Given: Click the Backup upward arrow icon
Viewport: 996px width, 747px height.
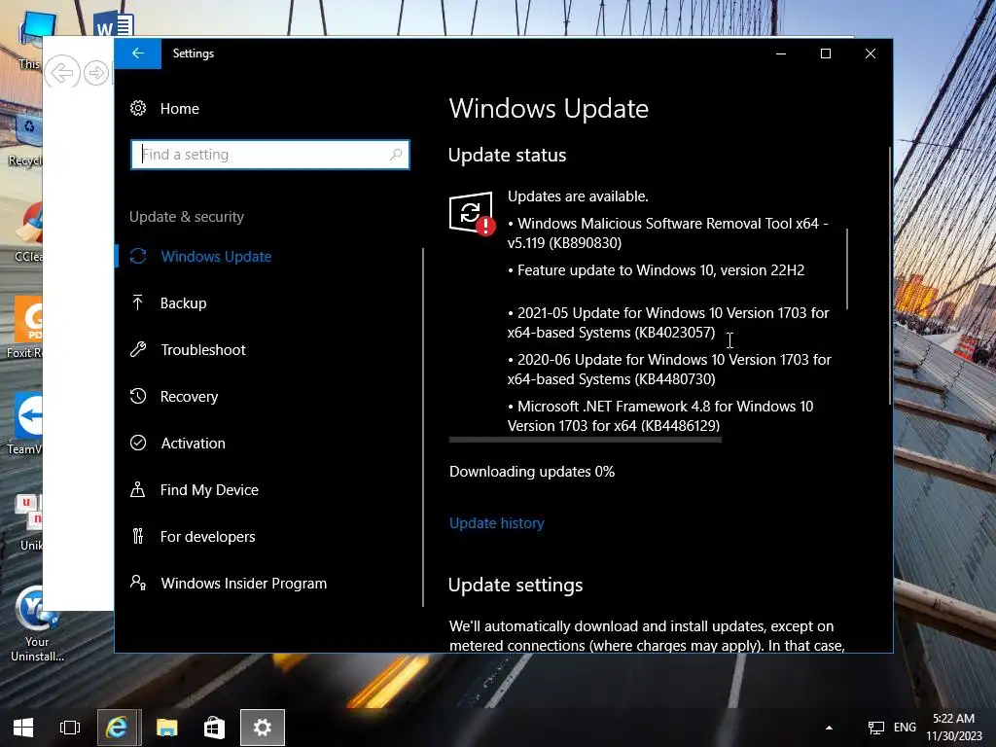Looking at the screenshot, I should [137, 302].
